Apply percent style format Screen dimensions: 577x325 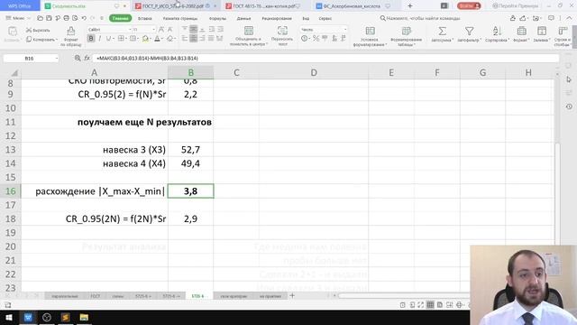(x=316, y=38)
